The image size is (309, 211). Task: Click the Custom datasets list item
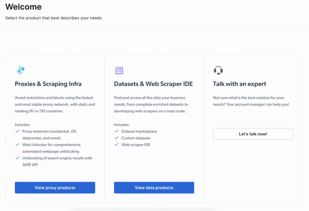136,138
